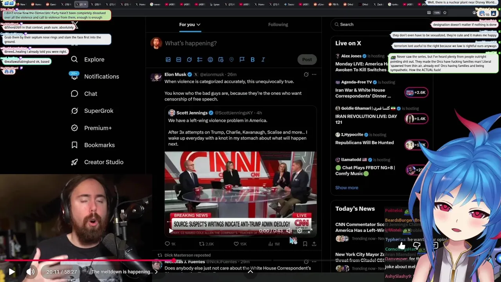
Task: Like Elon Musk's post with 15K likes
Action: 240,244
